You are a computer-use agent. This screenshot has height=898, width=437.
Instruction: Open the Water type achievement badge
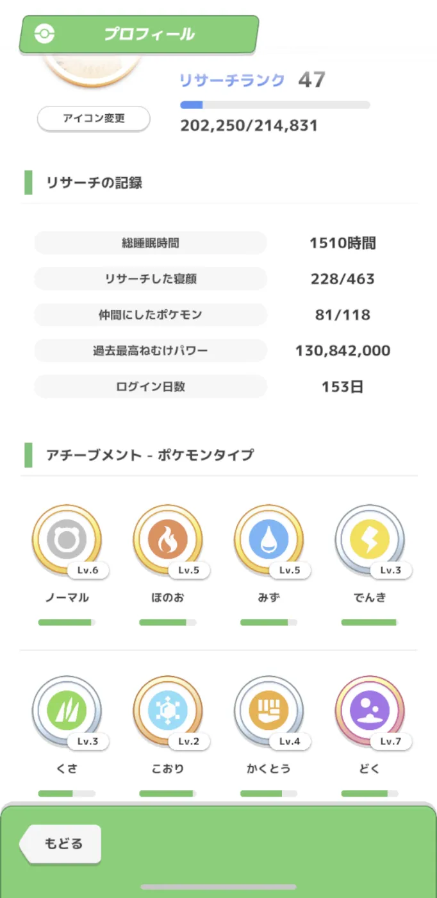pos(269,539)
